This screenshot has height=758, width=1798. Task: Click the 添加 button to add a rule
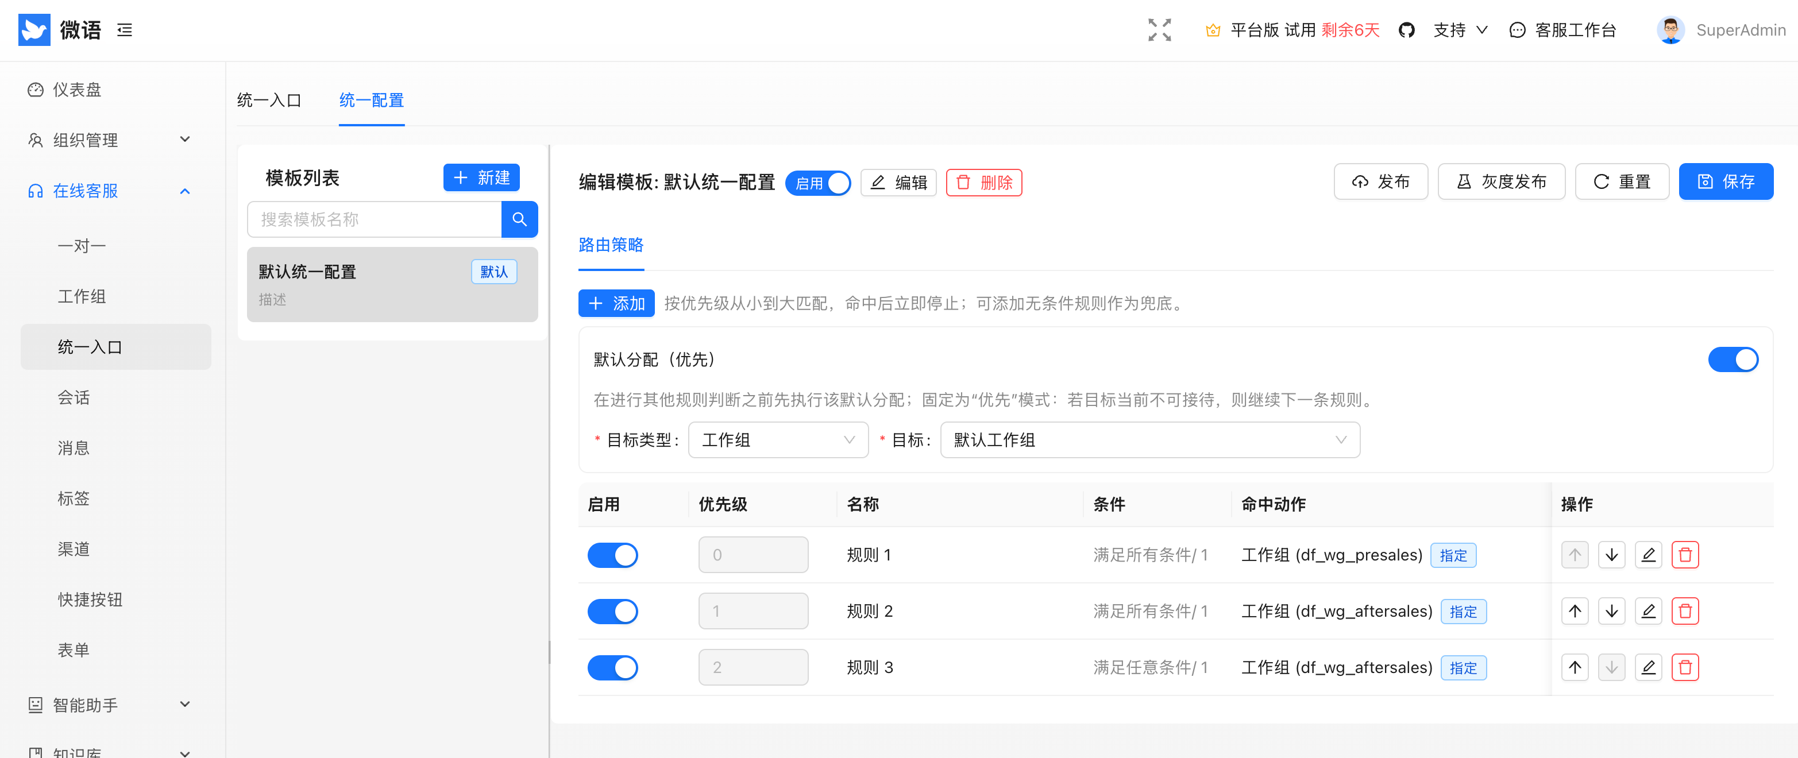[x=616, y=303]
